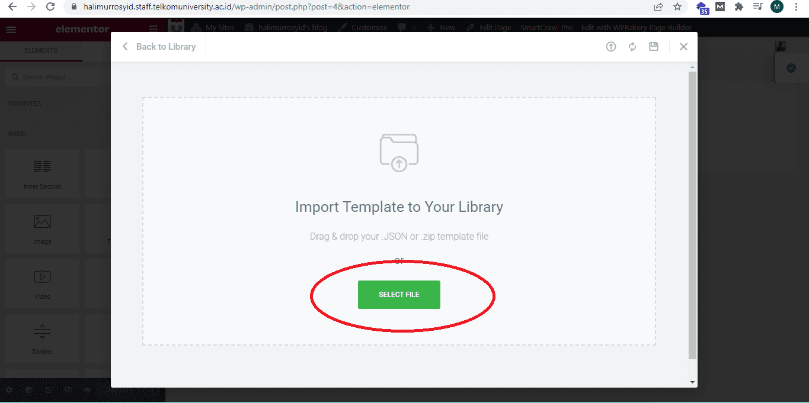Open the Chrome three-dot menu
The width and height of the screenshot is (809, 403).
pos(796,7)
